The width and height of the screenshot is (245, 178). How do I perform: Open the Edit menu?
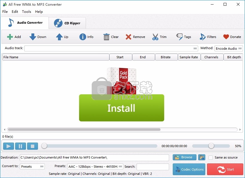click(x=15, y=11)
